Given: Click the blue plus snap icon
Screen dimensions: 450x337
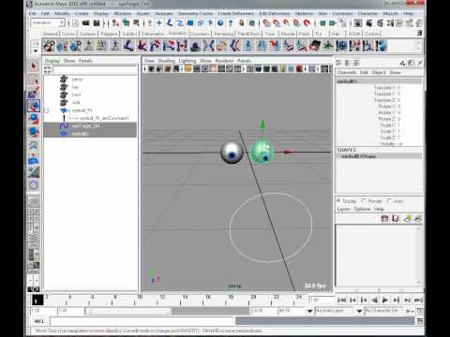Looking at the screenshot, I should tap(159, 22).
